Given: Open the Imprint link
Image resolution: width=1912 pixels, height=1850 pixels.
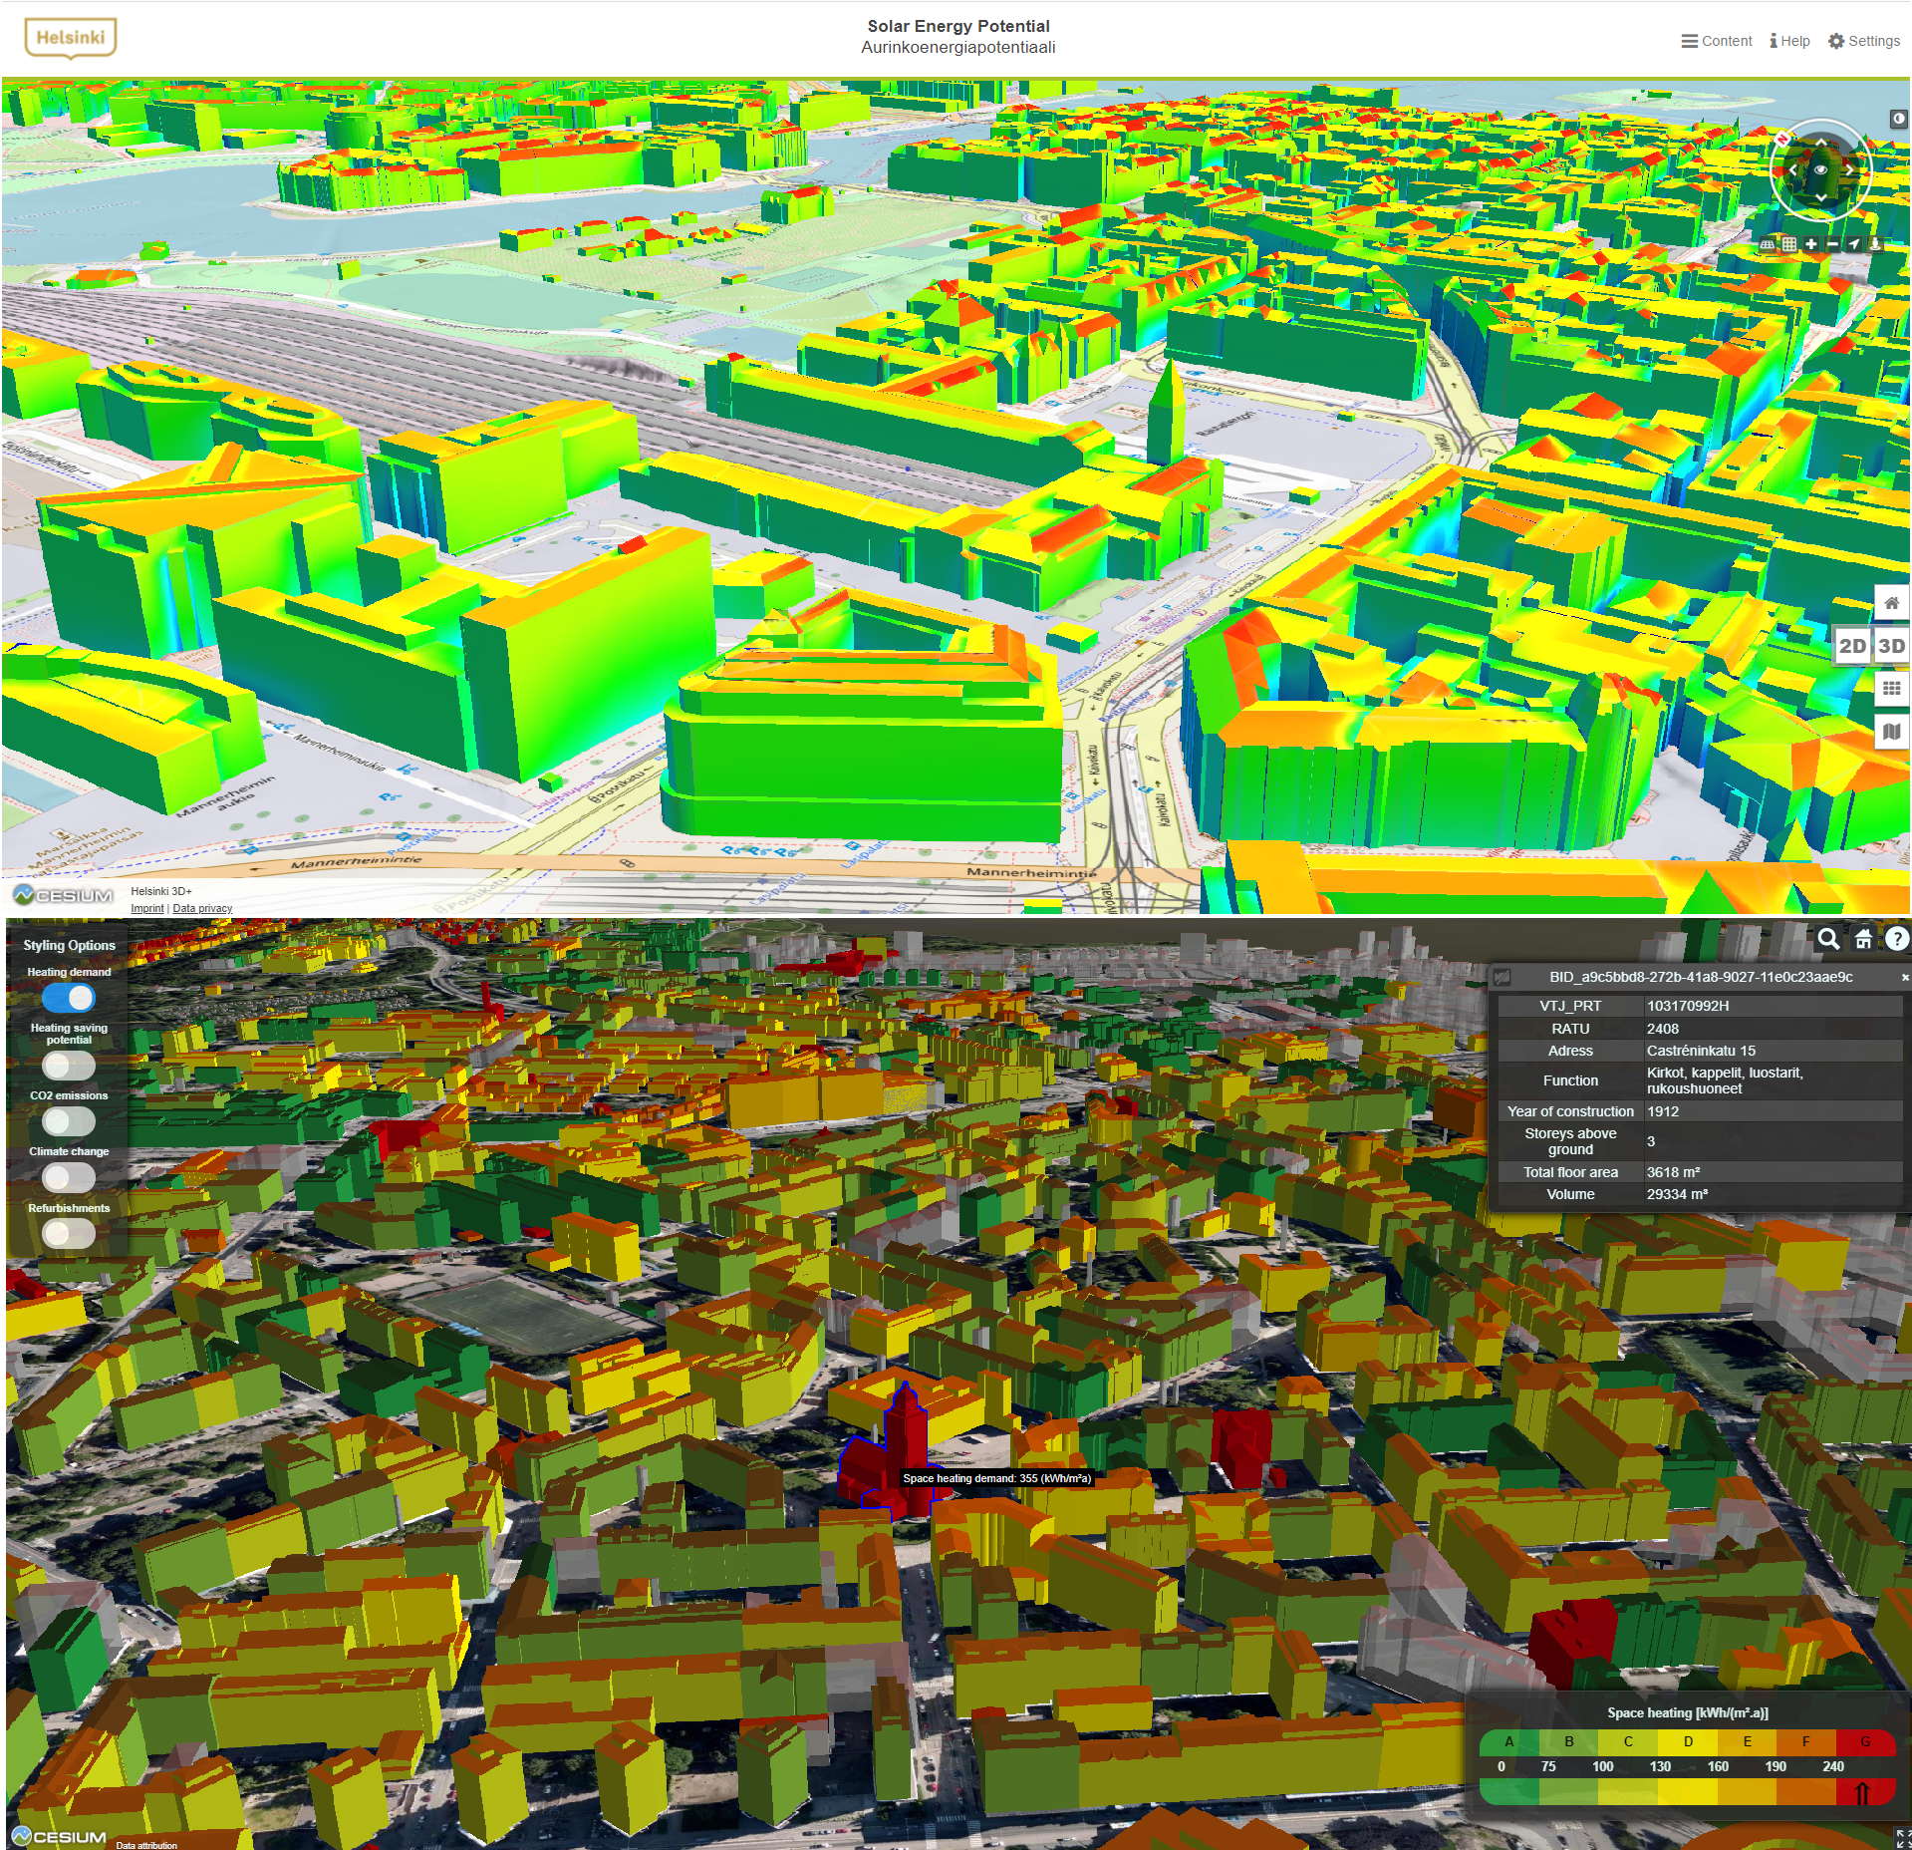Looking at the screenshot, I should [146, 908].
